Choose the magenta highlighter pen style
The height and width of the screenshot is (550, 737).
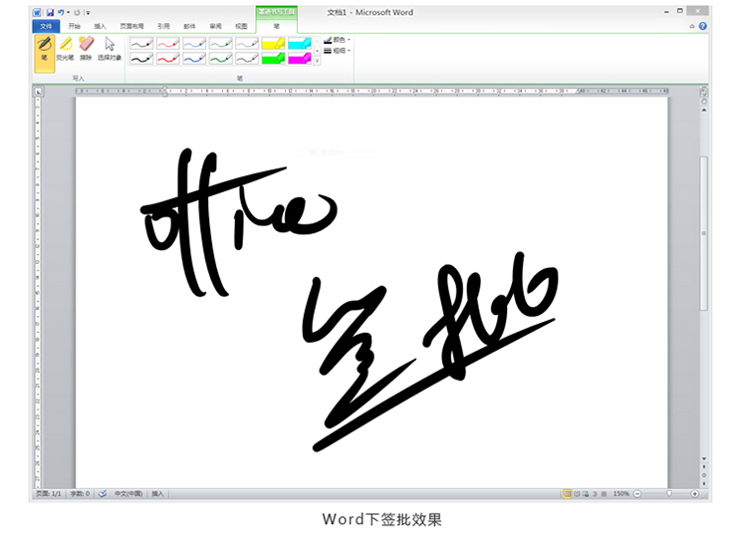(x=299, y=59)
